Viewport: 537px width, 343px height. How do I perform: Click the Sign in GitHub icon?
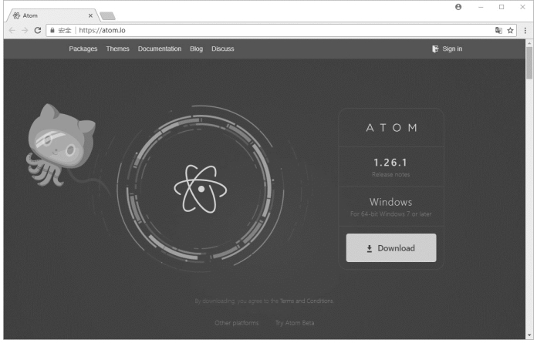(x=435, y=49)
